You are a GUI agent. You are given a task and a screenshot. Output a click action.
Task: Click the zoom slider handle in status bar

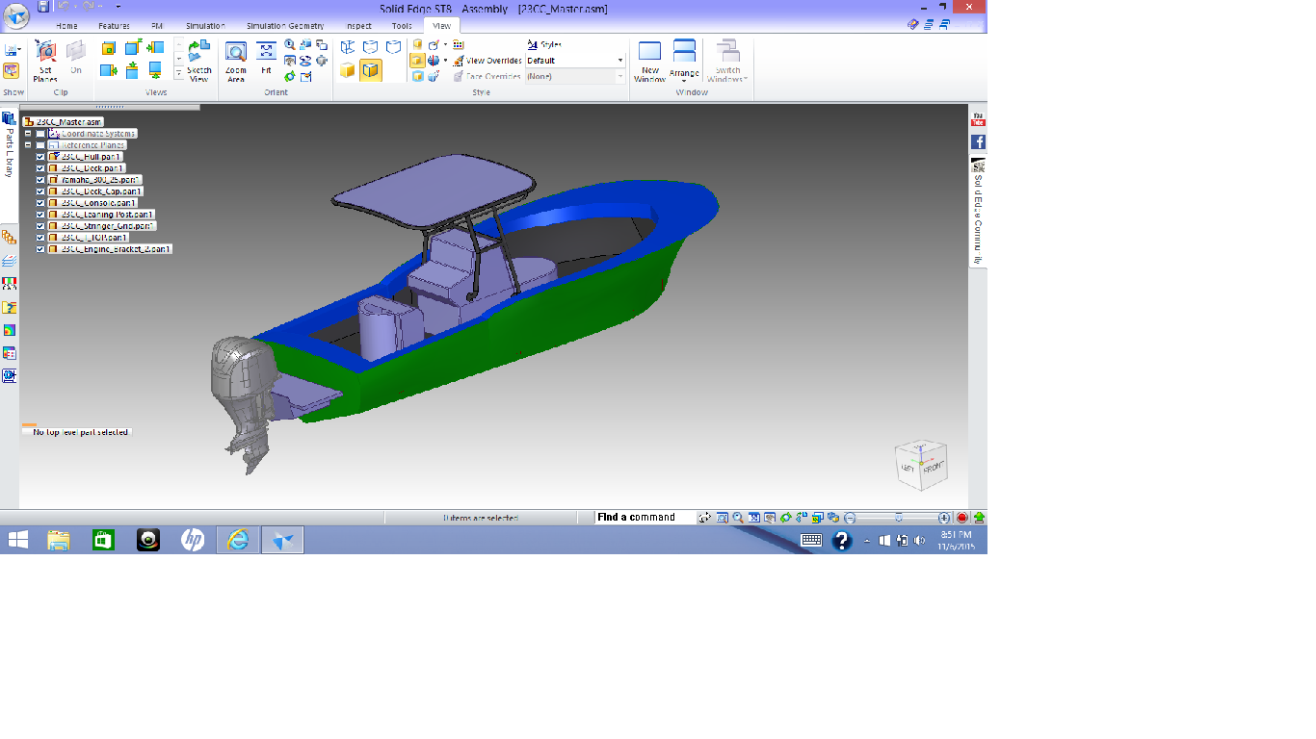click(x=898, y=518)
